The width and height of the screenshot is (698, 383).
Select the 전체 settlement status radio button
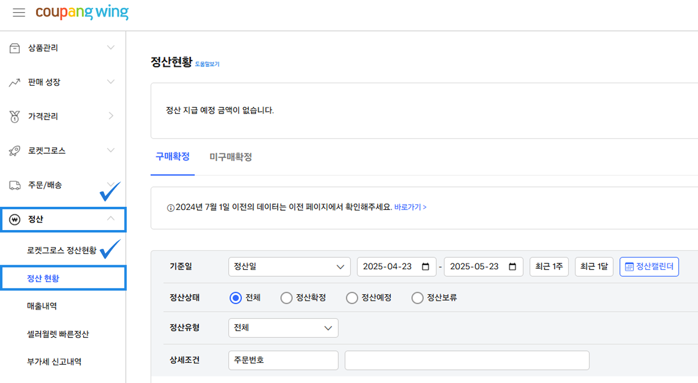point(236,298)
